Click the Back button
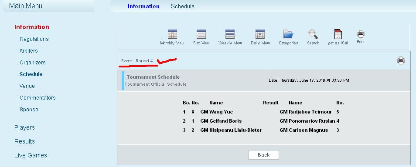 (x=264, y=155)
